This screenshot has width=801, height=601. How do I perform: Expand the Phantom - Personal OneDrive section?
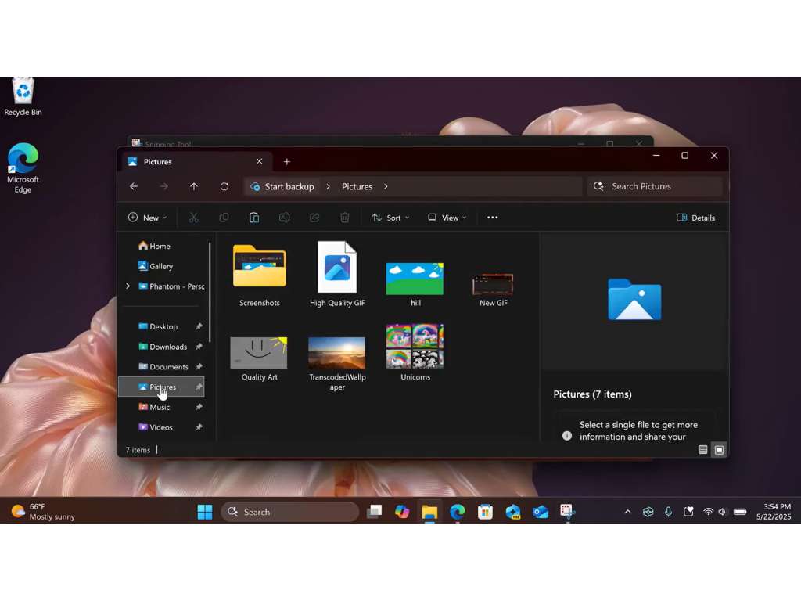tap(128, 286)
